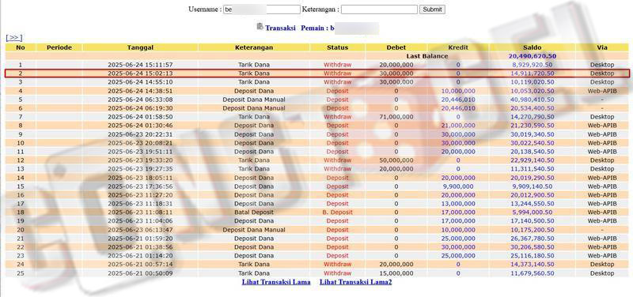Click the 71,000,000 debet in row 7
This screenshot has height=297, width=633.
396,117
